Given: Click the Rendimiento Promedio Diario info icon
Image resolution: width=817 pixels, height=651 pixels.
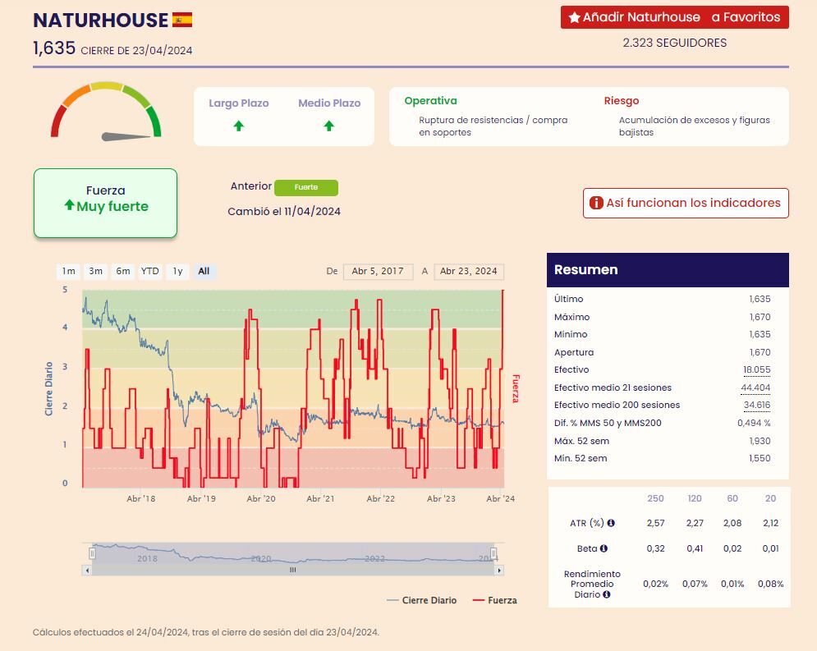Looking at the screenshot, I should pyautogui.click(x=607, y=594).
